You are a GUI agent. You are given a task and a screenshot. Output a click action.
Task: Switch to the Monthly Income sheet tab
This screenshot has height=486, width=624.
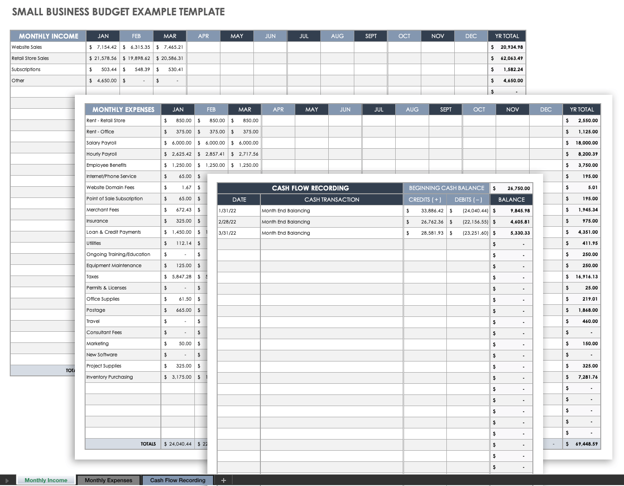click(x=46, y=480)
